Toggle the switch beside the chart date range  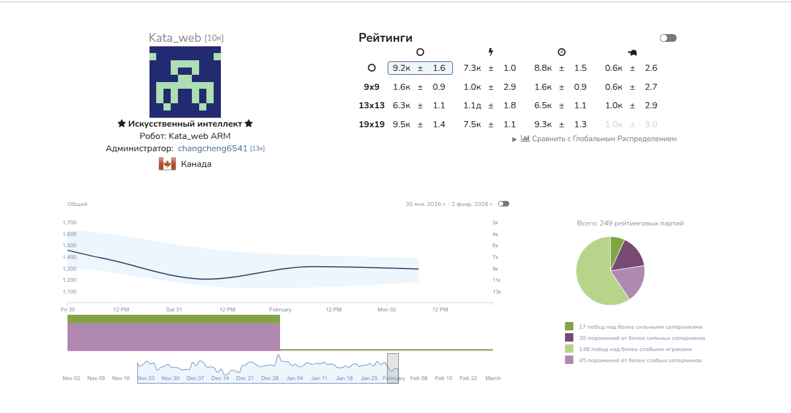(x=503, y=204)
